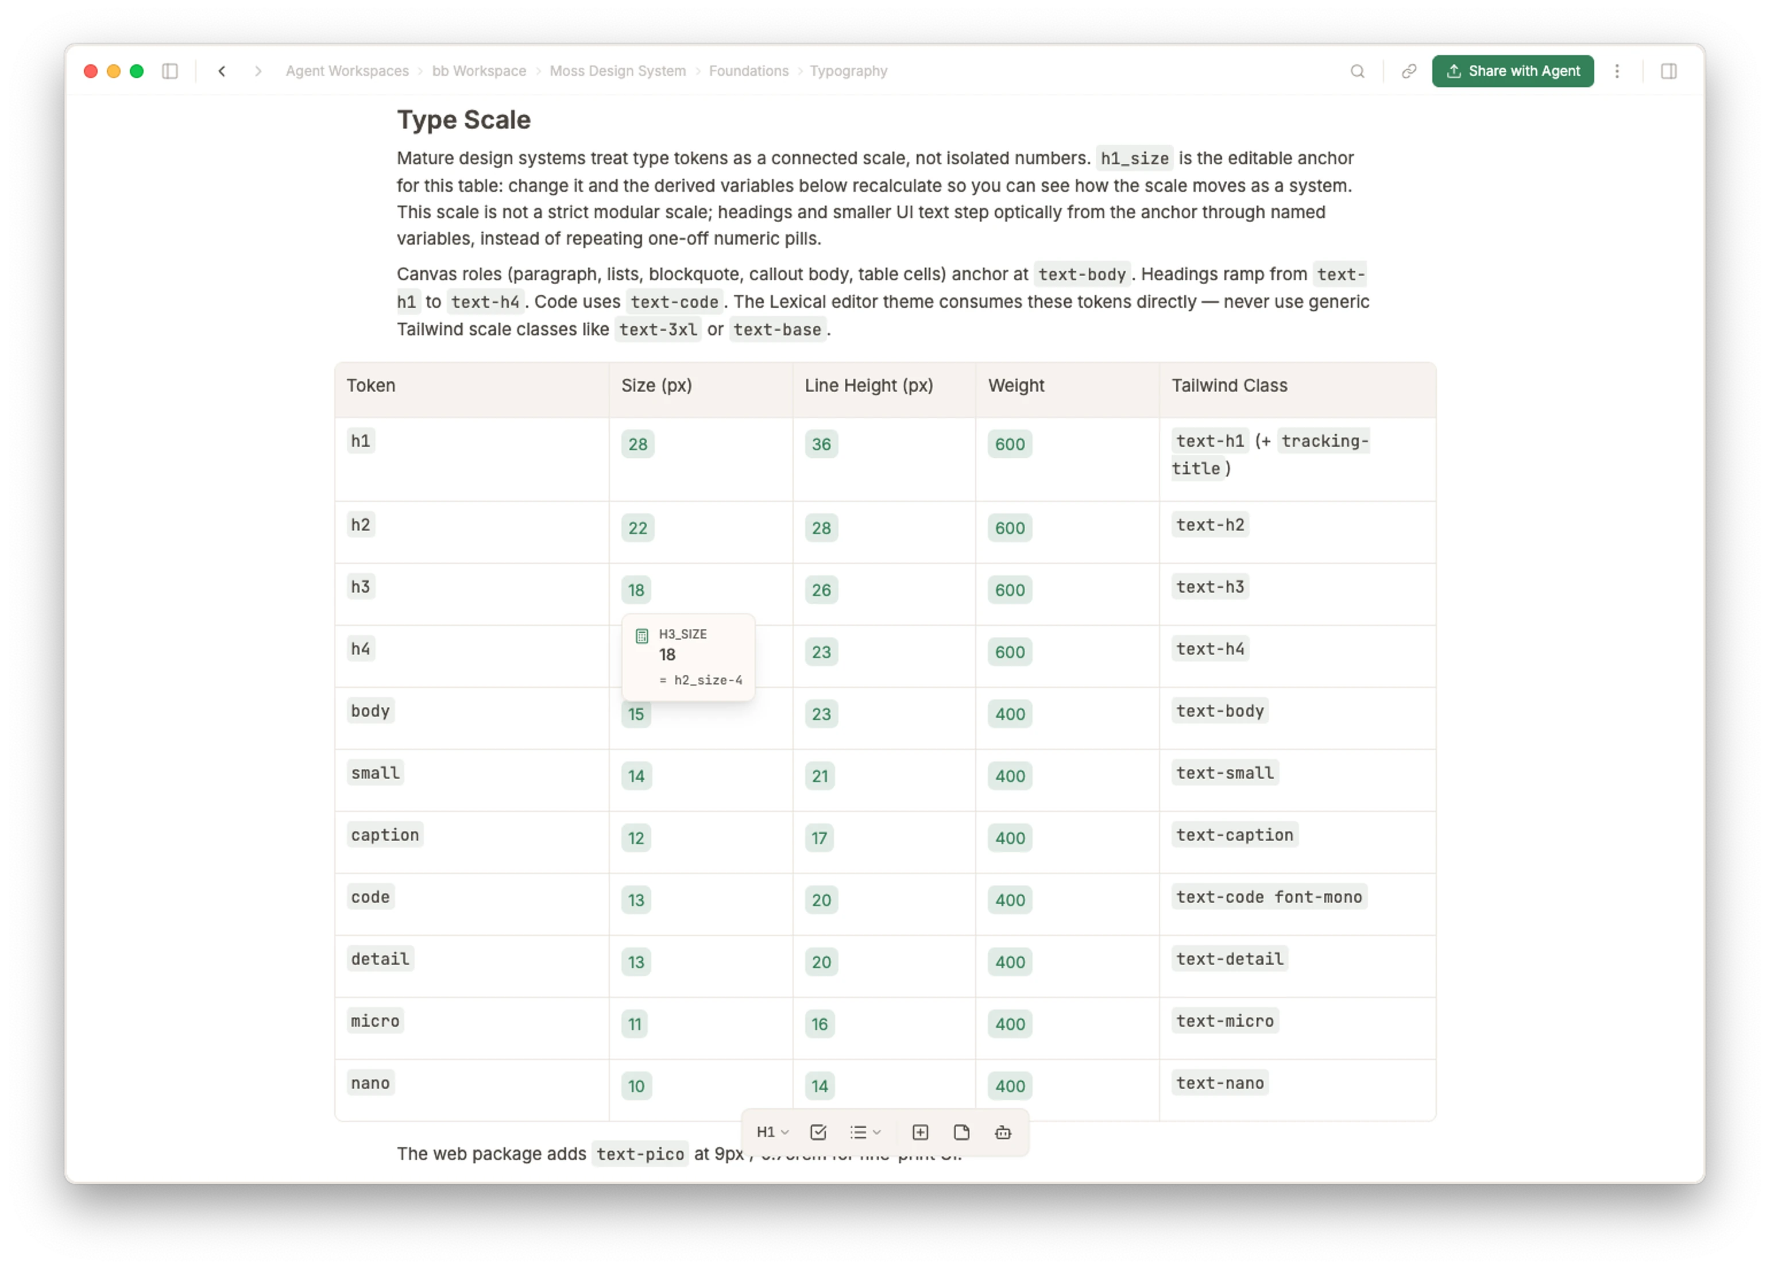
Task: Open the H1 heading style dropdown
Action: (772, 1132)
